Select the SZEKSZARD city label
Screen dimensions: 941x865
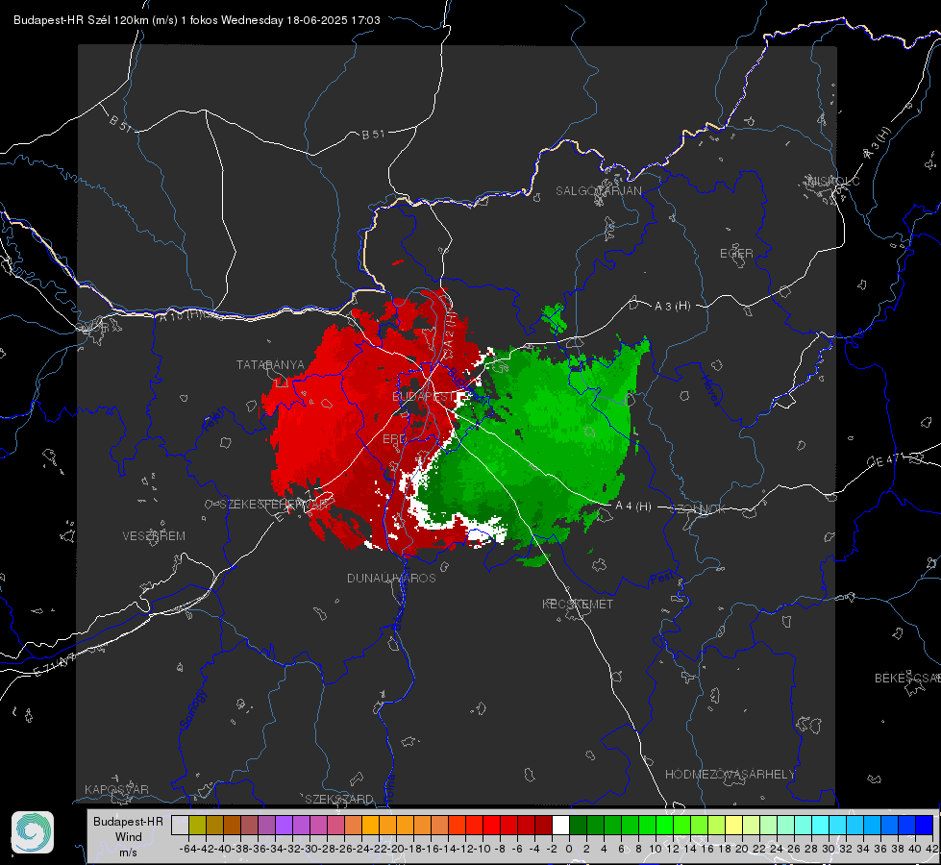pos(339,799)
